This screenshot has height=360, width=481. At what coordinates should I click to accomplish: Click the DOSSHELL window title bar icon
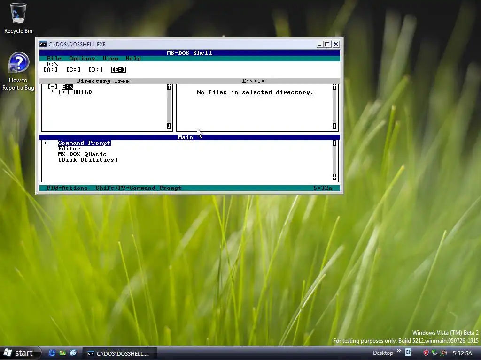coord(43,45)
